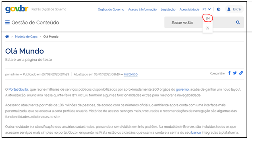Open Acessibilidade link

point(189,10)
